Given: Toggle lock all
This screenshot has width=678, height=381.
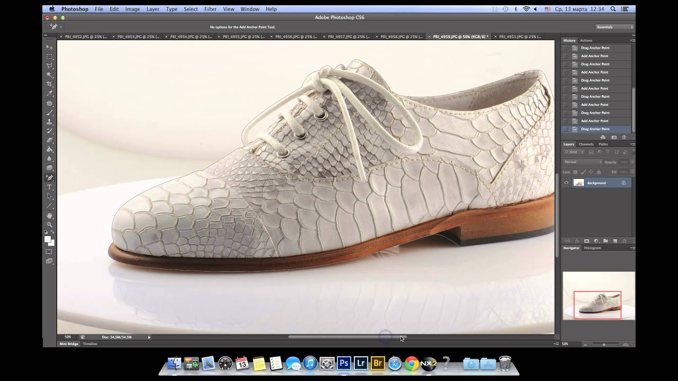Looking at the screenshot, I should click(599, 172).
